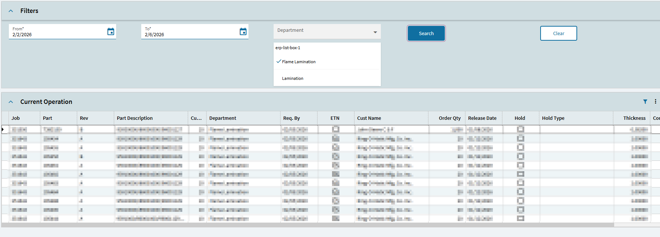Open the Department dropdown
Viewport: 660px width, 237px height.
pos(327,32)
